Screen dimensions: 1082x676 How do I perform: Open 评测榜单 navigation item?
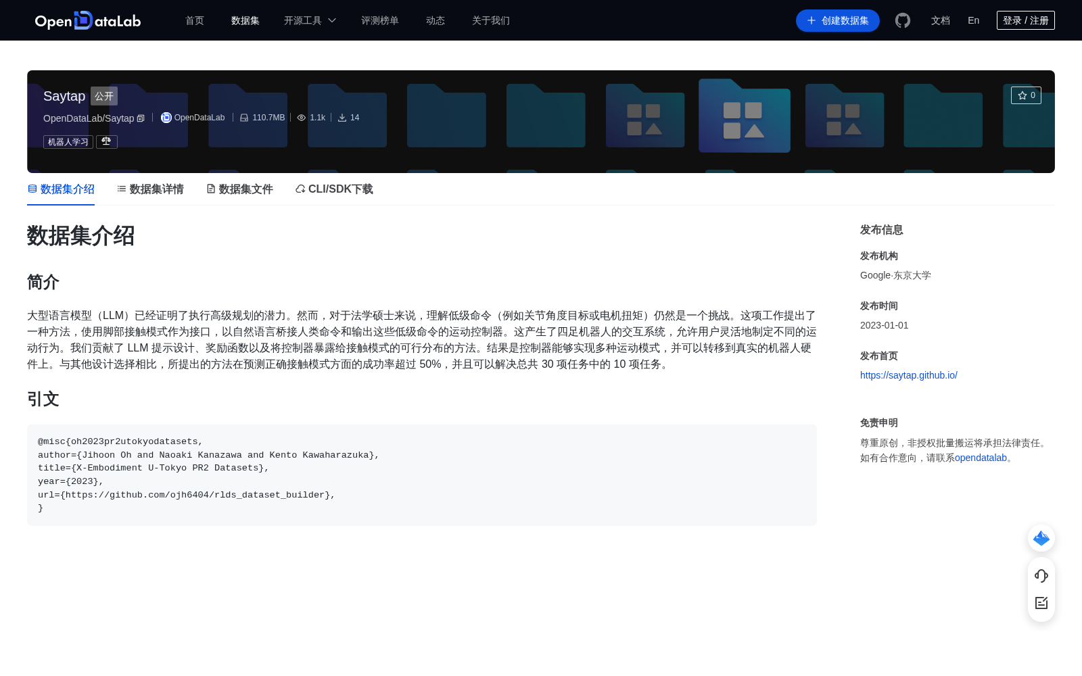[x=380, y=20]
